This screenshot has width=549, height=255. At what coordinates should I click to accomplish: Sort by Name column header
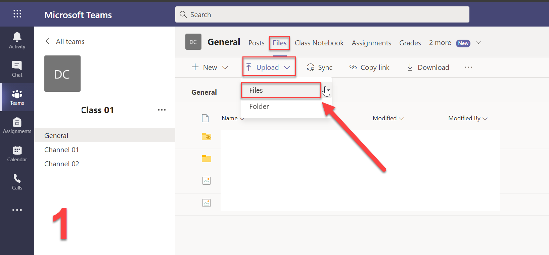coord(233,118)
